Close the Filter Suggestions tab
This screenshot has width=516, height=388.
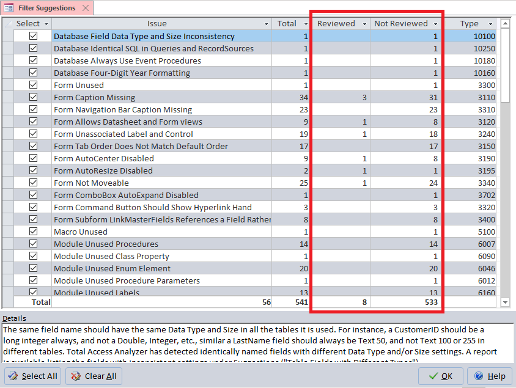click(x=86, y=8)
